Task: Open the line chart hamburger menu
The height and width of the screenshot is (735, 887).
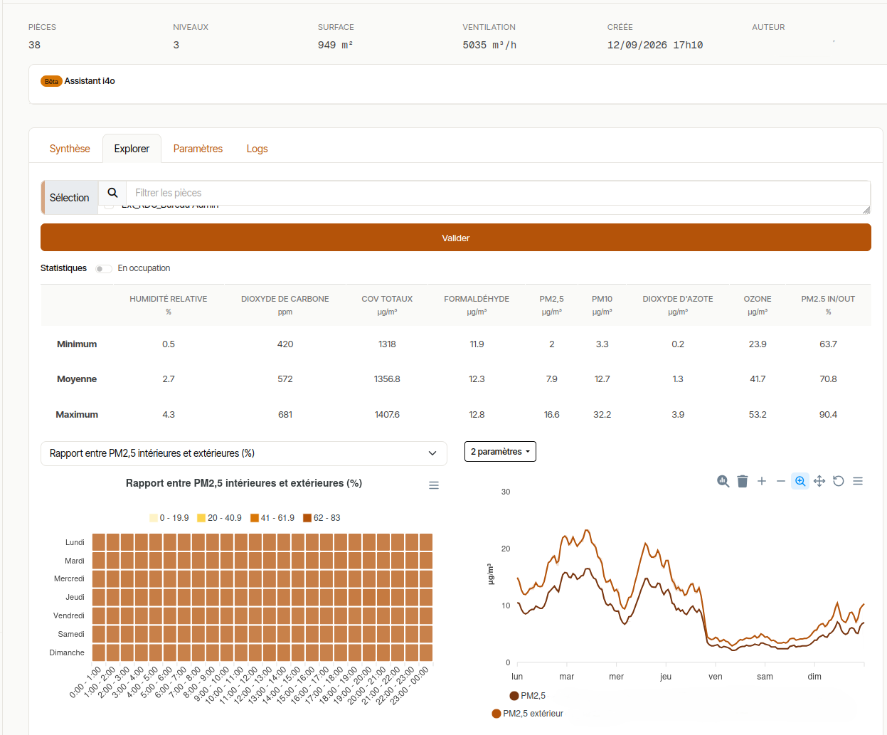Action: (858, 481)
